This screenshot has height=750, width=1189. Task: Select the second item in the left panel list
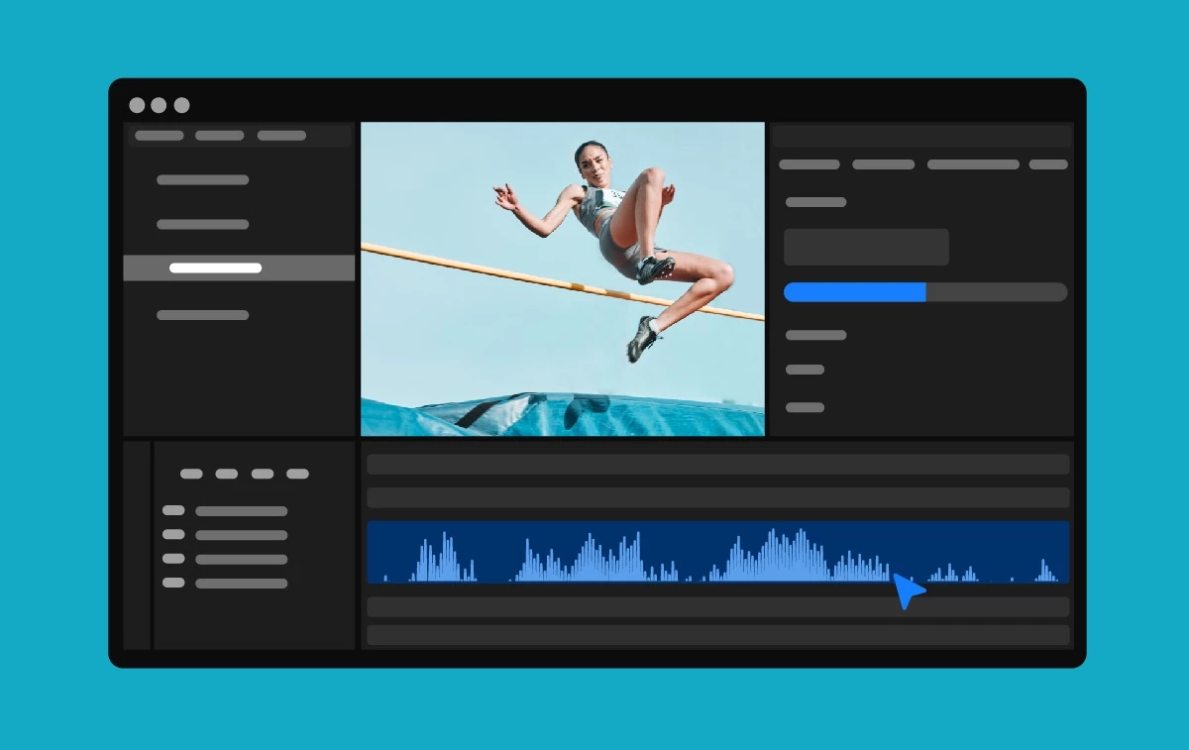pos(202,225)
